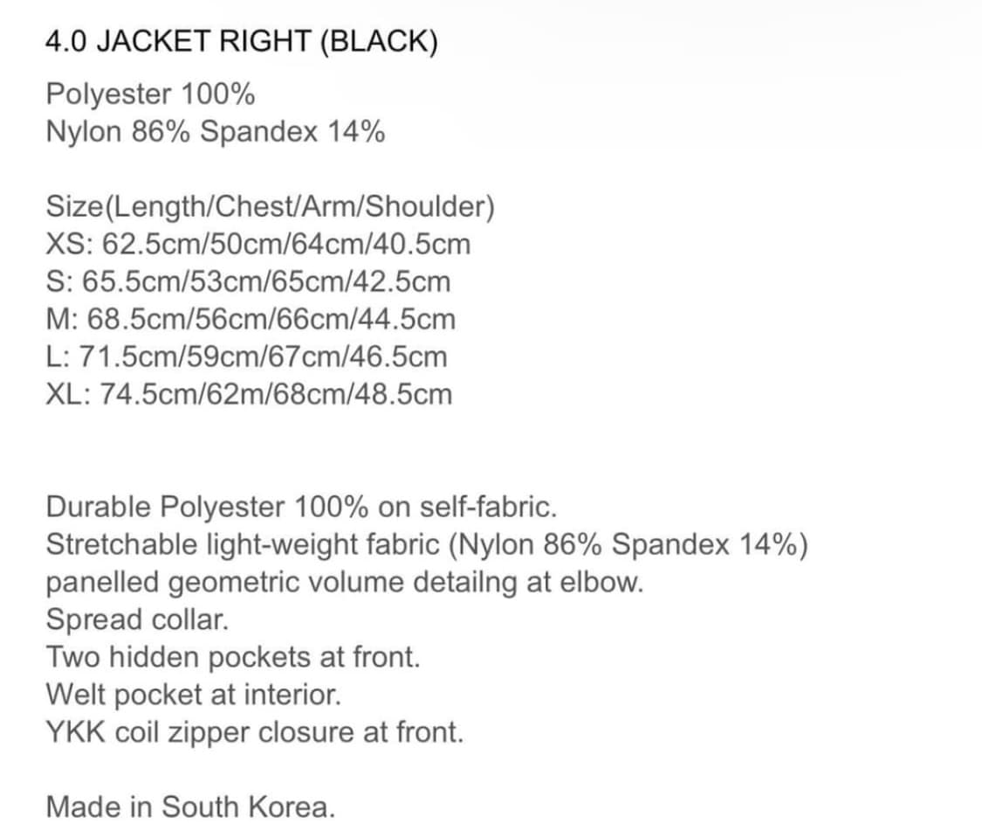This screenshot has height=837, width=982.
Task: Select the L size measurements row
Action: click(x=246, y=357)
